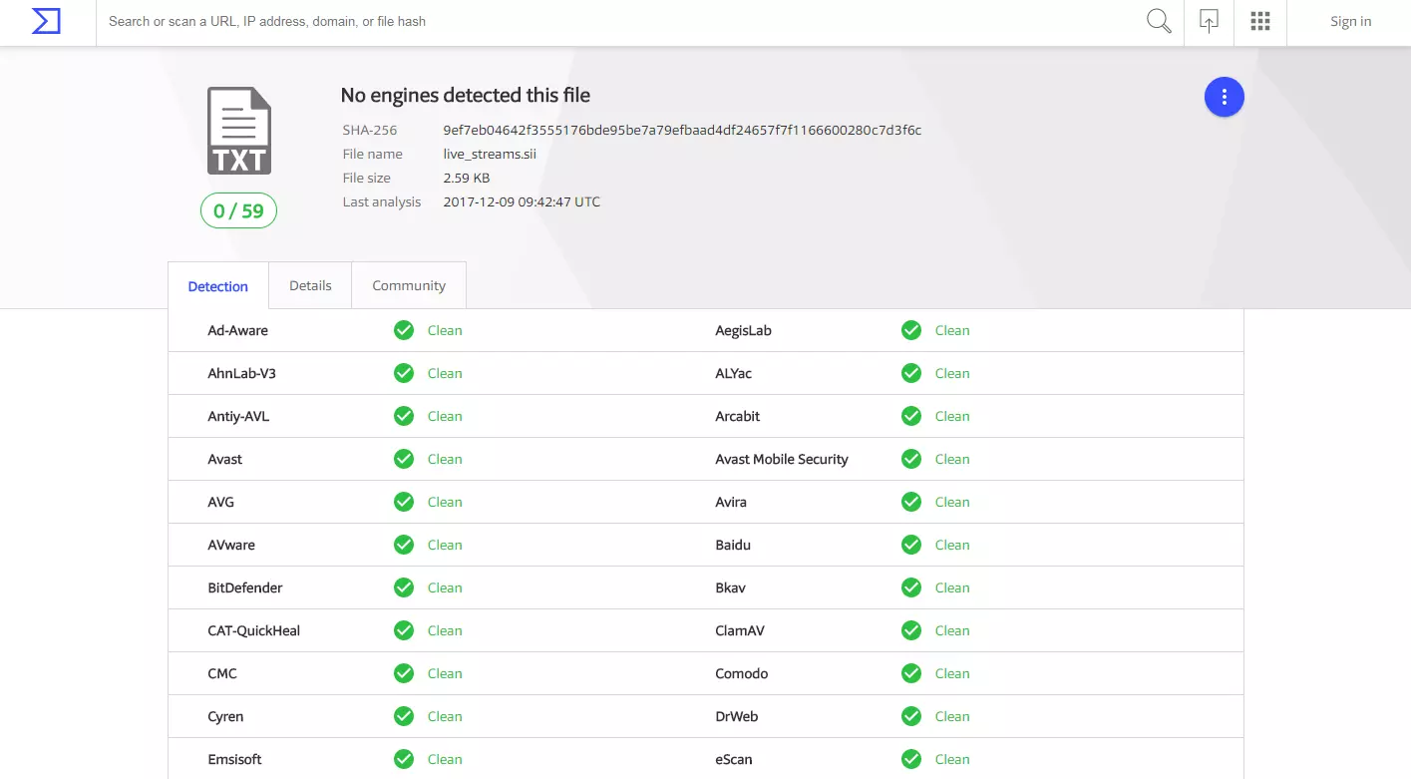Click the Clean result for DrWeb

(951, 716)
